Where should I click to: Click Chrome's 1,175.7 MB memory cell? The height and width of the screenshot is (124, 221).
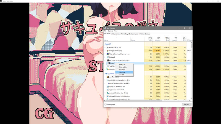[157, 51]
